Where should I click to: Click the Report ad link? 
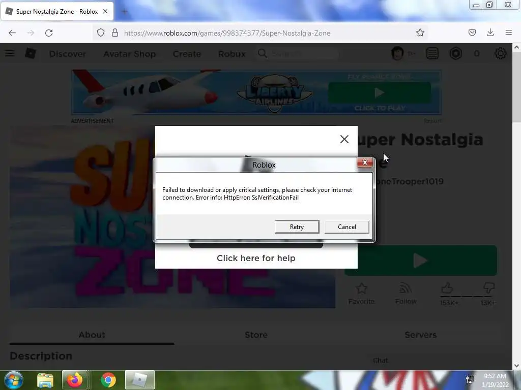(x=432, y=121)
